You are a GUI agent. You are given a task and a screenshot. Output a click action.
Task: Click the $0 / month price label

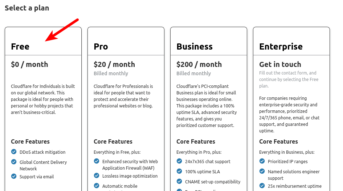point(29,64)
